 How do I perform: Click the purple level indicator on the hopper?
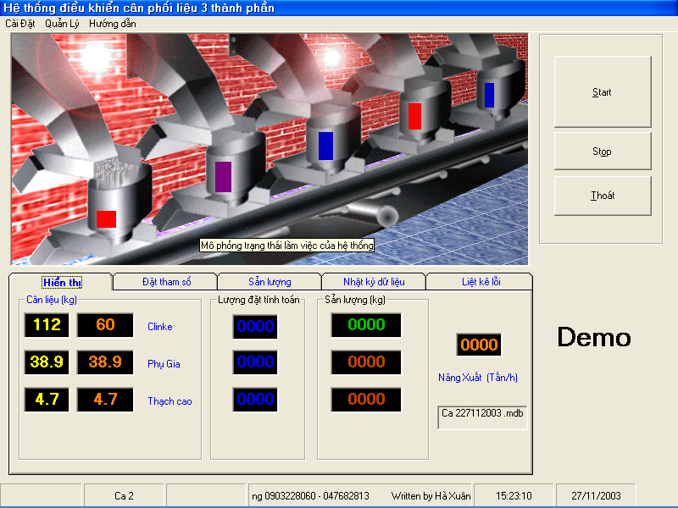224,176
